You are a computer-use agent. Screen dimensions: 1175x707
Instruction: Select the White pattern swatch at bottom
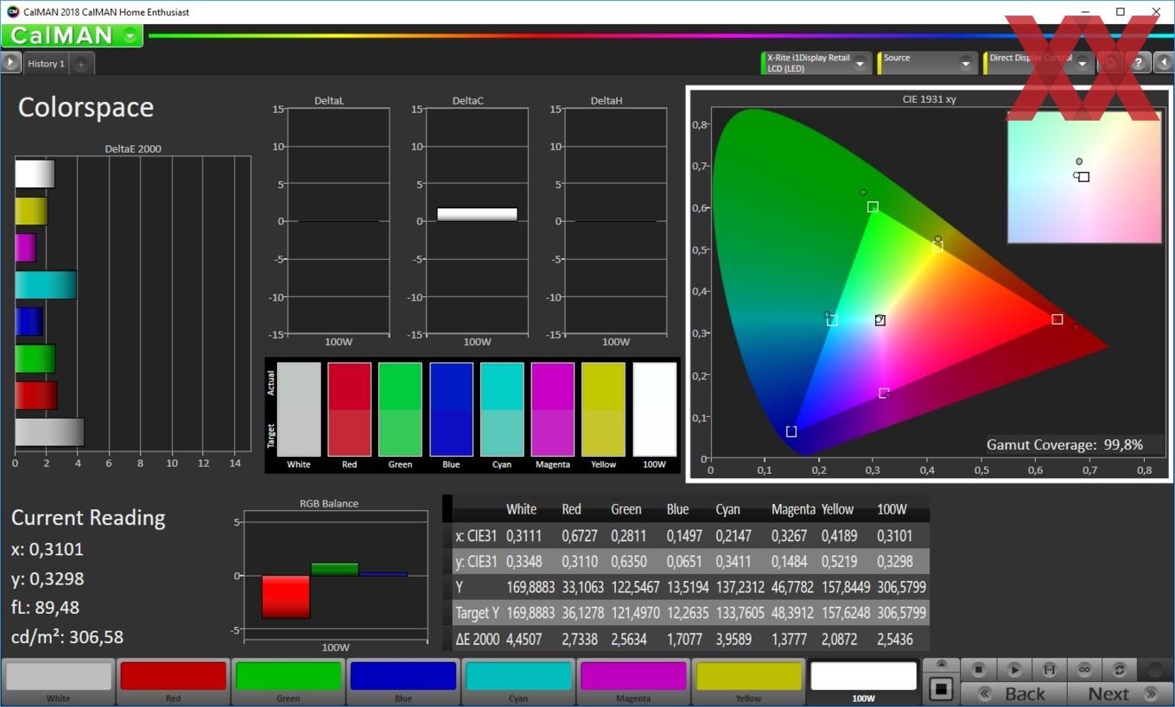(x=59, y=681)
